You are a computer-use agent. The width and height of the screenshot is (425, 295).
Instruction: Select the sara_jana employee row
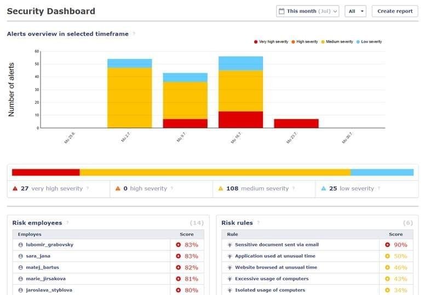tap(108, 256)
